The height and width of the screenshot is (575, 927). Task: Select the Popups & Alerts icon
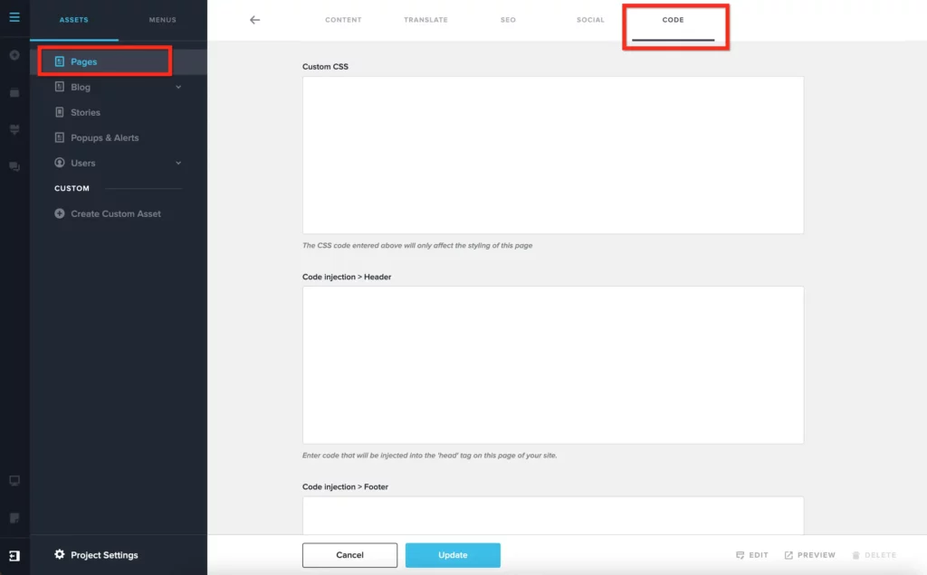58,137
